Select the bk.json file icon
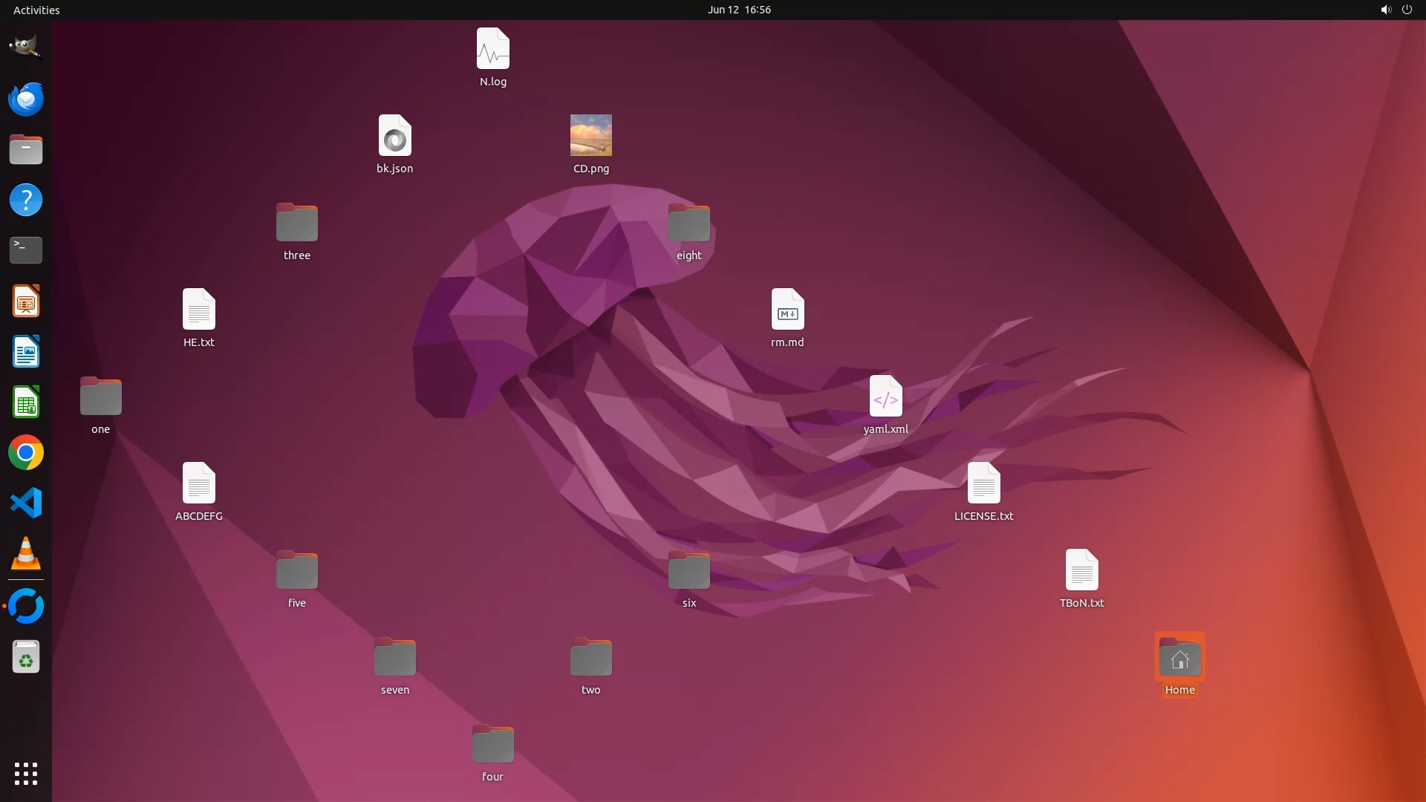 (394, 136)
